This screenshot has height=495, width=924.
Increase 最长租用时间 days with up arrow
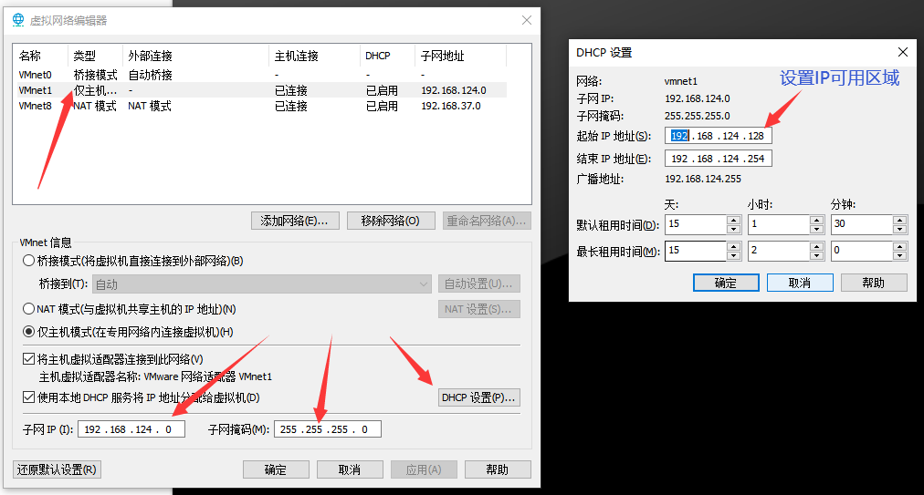(734, 247)
